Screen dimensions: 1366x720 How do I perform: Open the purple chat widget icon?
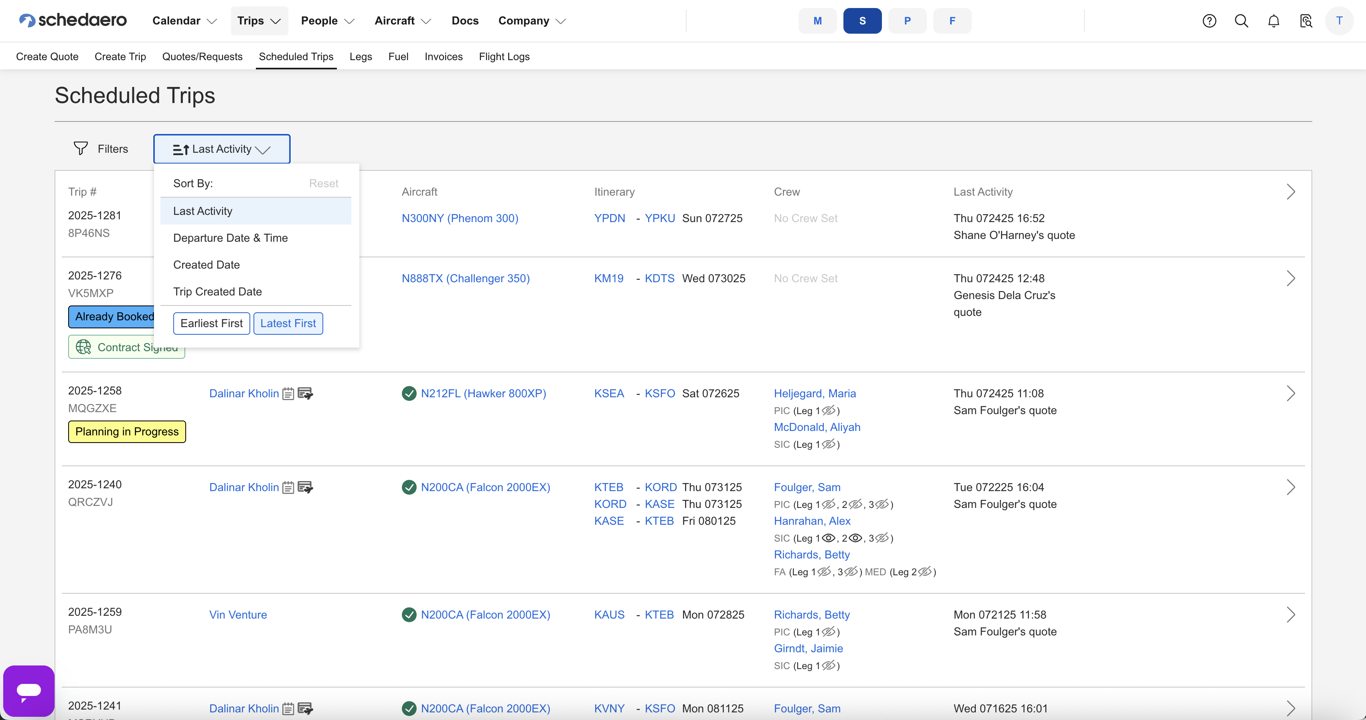click(28, 690)
